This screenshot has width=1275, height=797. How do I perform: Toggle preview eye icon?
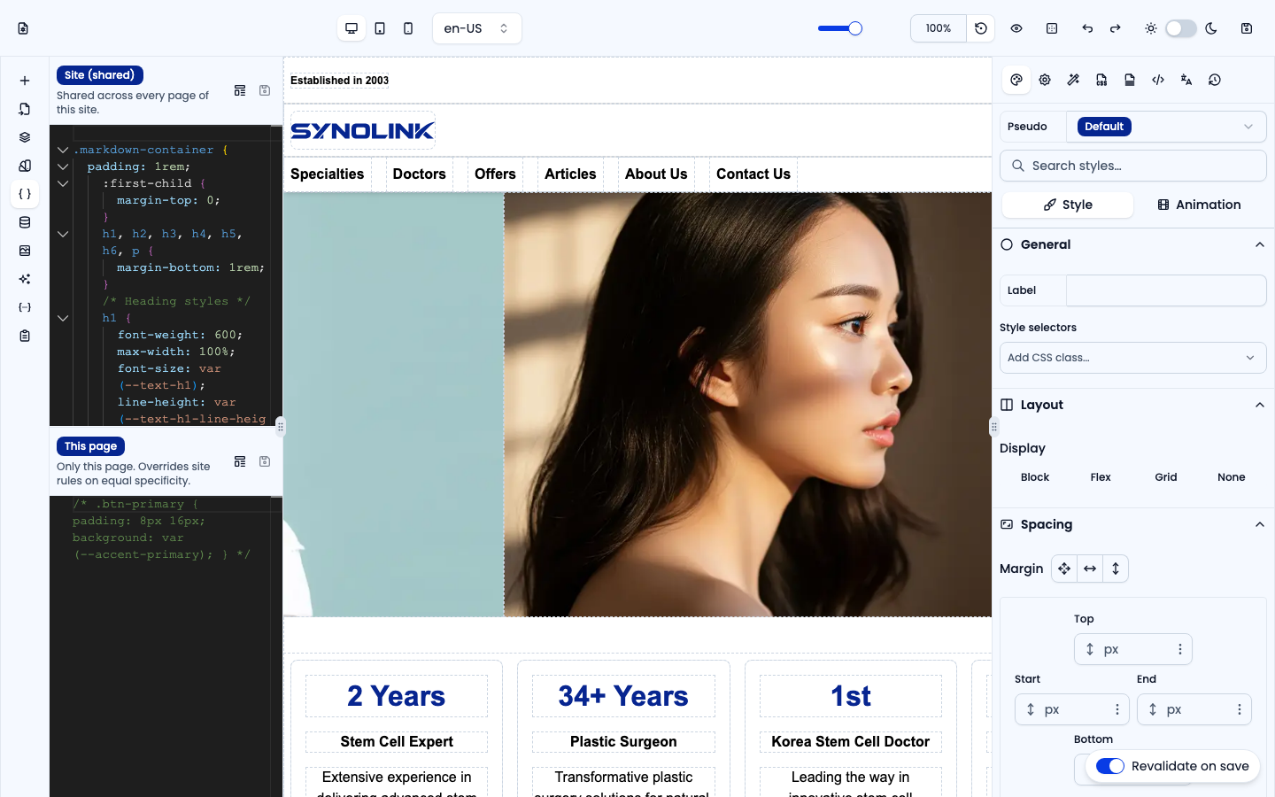pyautogui.click(x=1016, y=28)
